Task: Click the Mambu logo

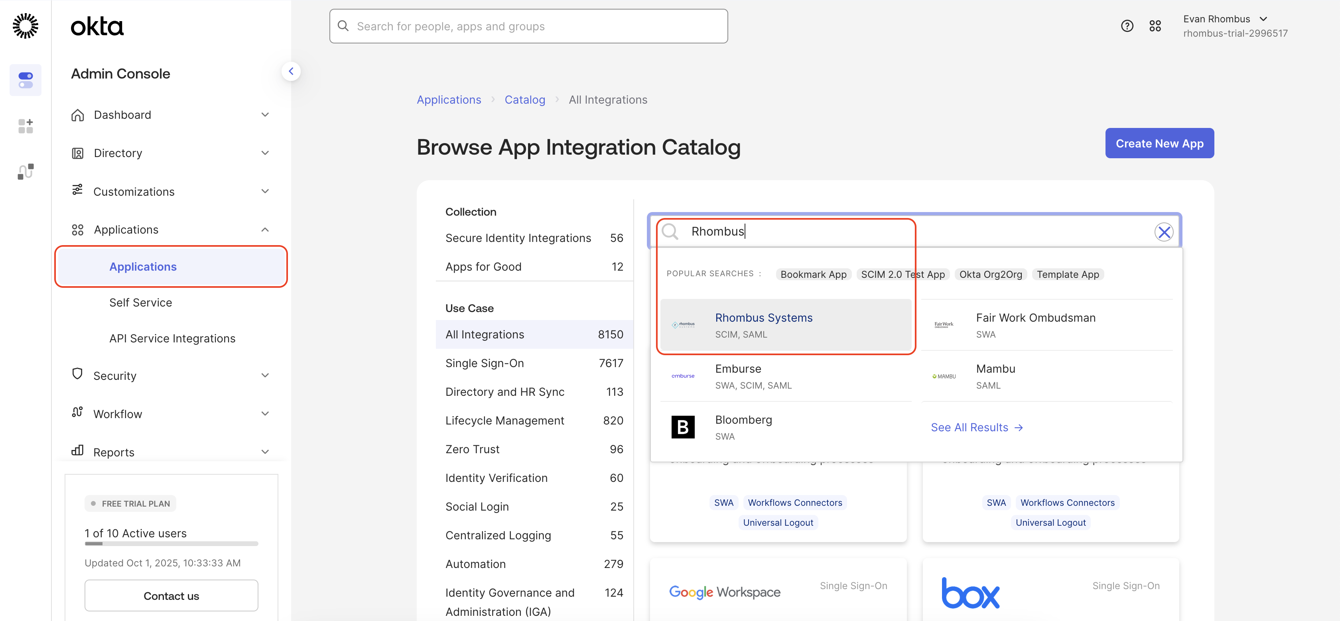Action: click(944, 376)
